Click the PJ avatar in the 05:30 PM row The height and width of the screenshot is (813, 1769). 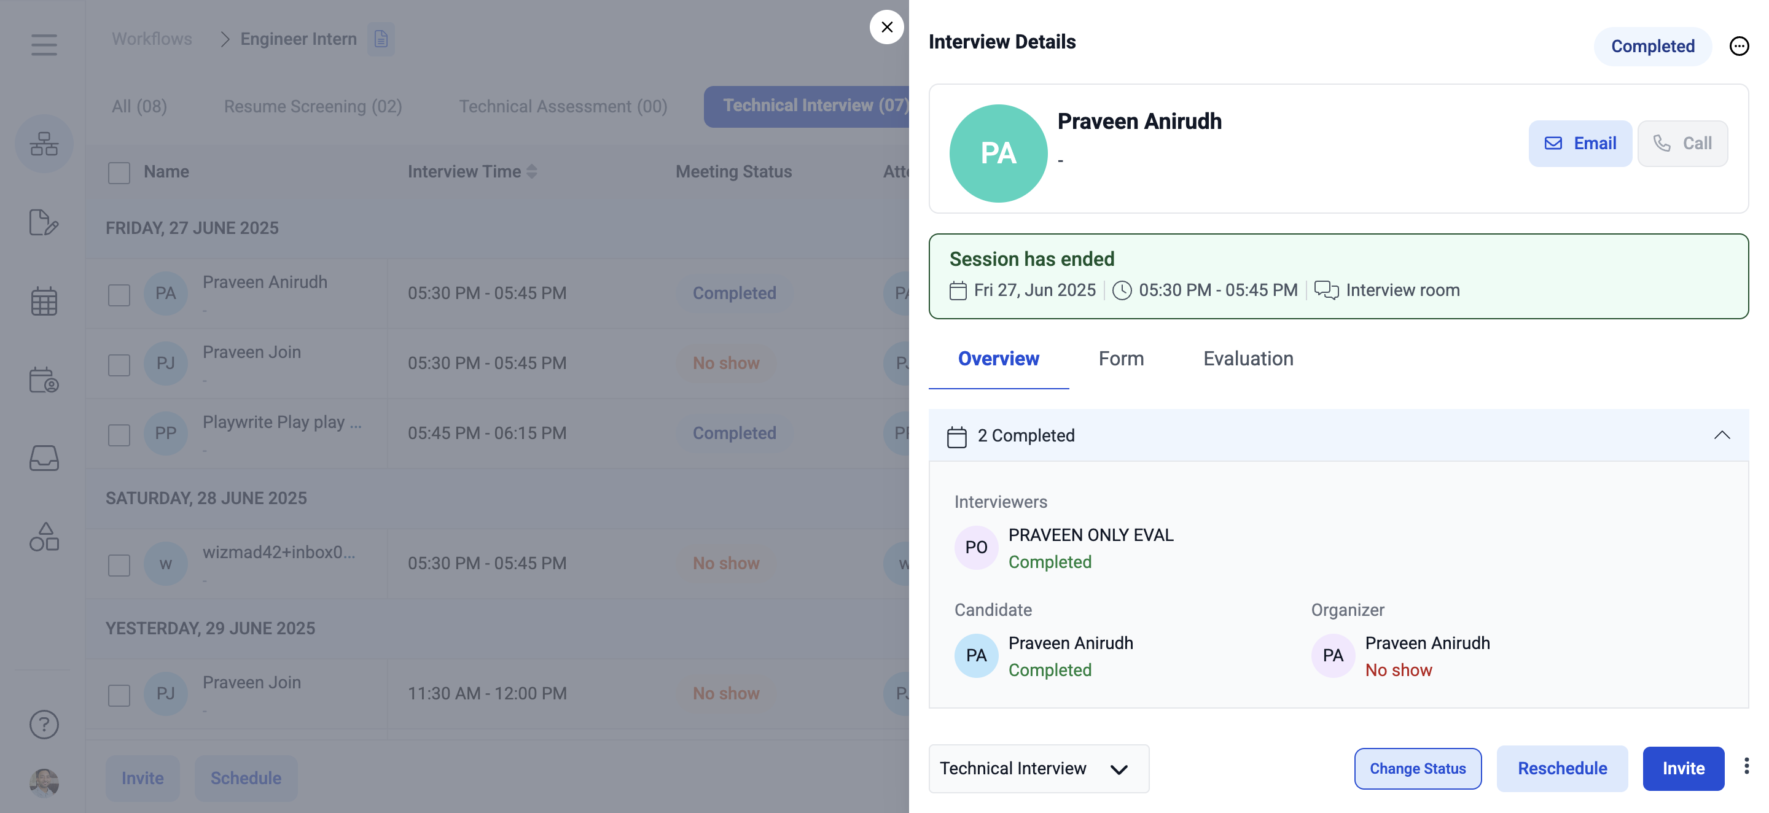165,364
